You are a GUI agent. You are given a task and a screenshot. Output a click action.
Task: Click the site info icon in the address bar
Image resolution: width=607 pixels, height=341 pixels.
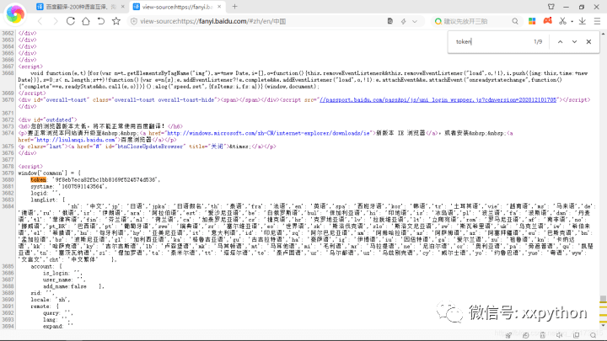click(134, 21)
